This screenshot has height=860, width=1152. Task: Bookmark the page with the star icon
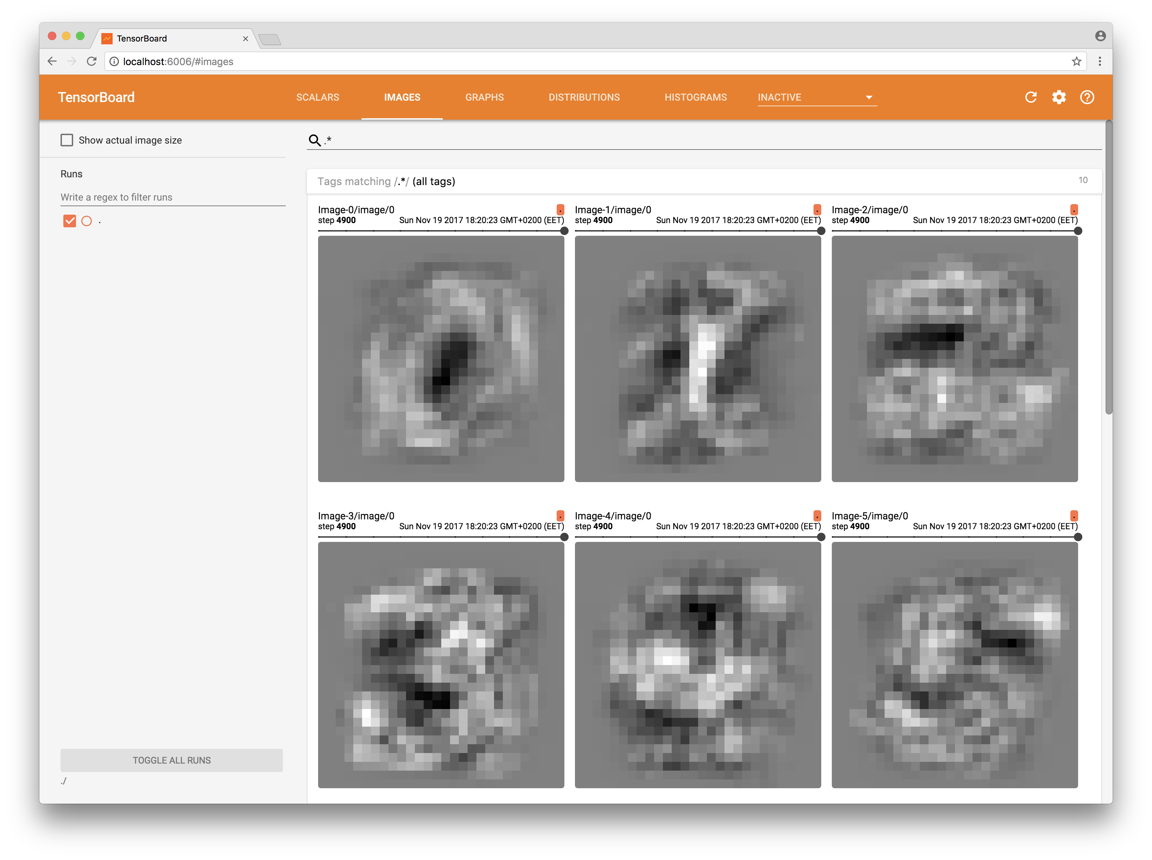[x=1076, y=62]
